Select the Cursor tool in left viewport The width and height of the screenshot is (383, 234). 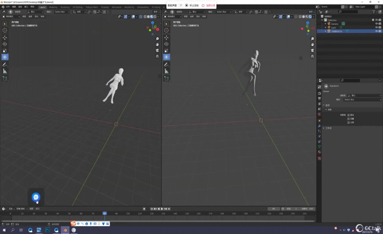click(5, 30)
